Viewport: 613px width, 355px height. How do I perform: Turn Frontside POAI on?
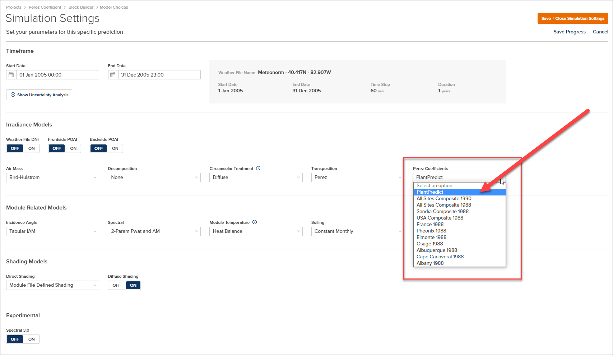[x=73, y=148]
